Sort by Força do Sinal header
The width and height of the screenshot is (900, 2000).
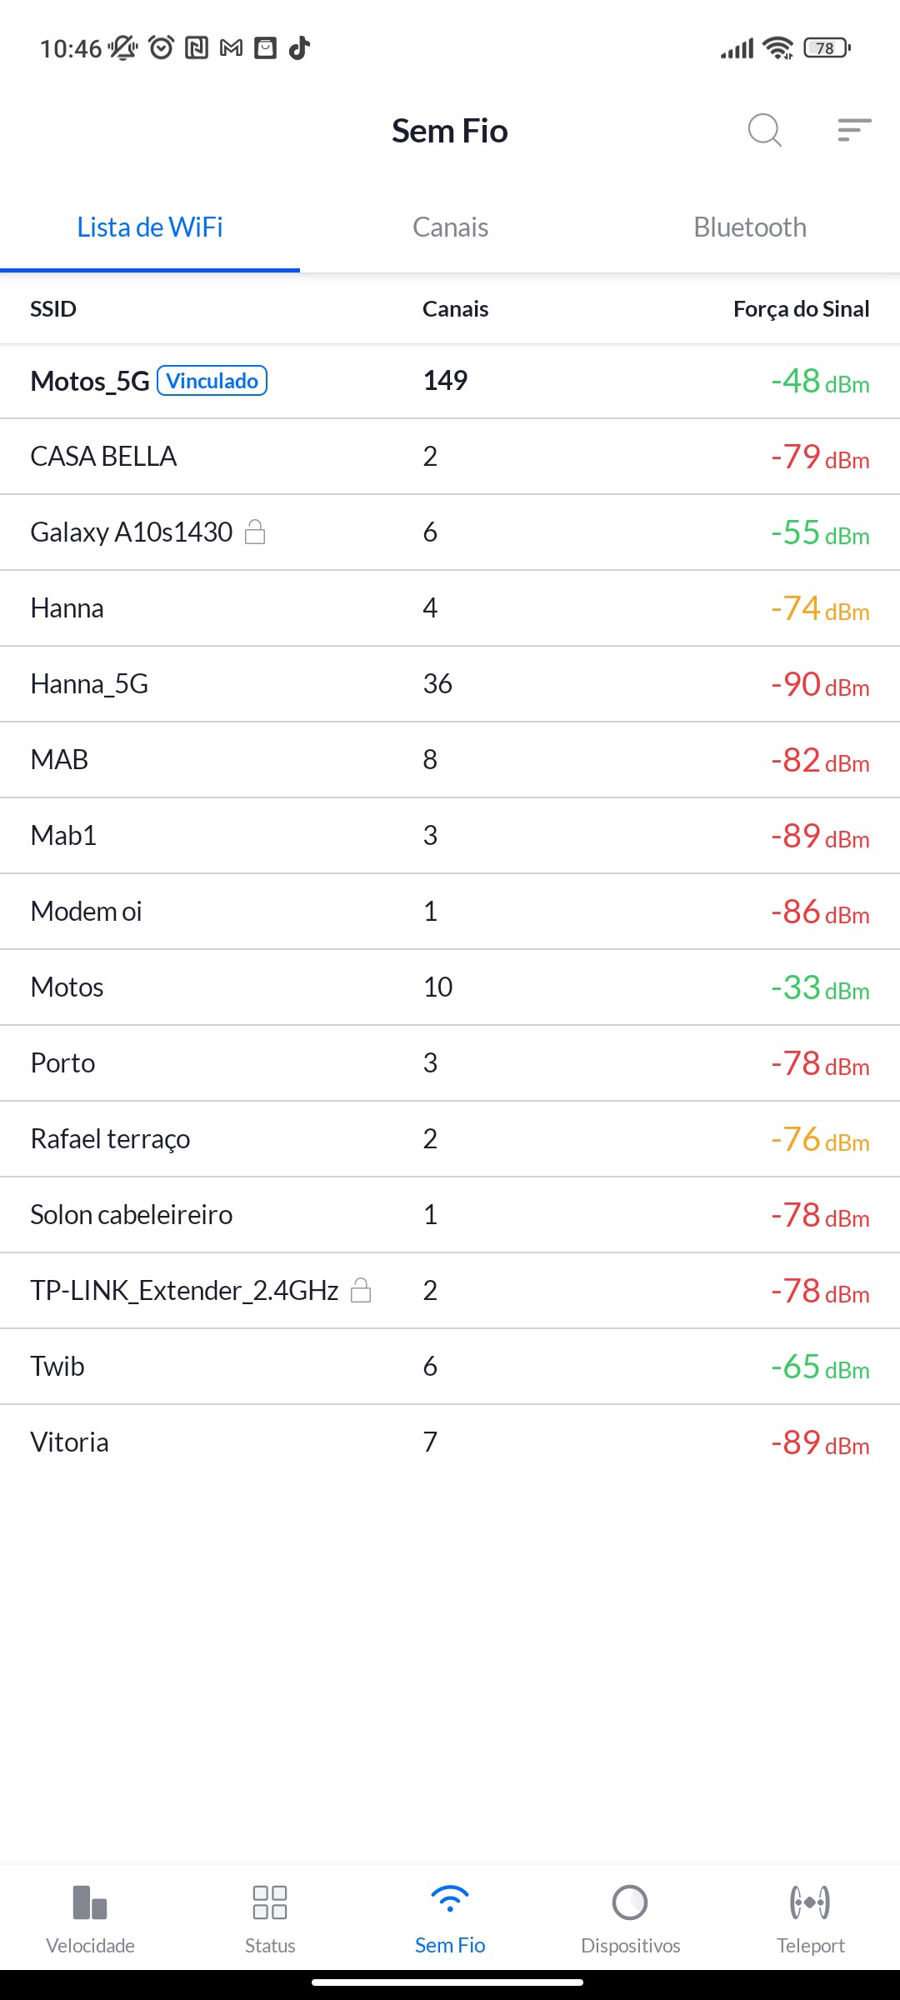[801, 309]
